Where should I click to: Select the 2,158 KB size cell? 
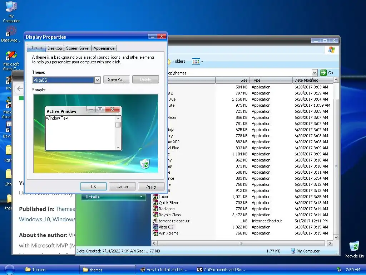click(240, 99)
